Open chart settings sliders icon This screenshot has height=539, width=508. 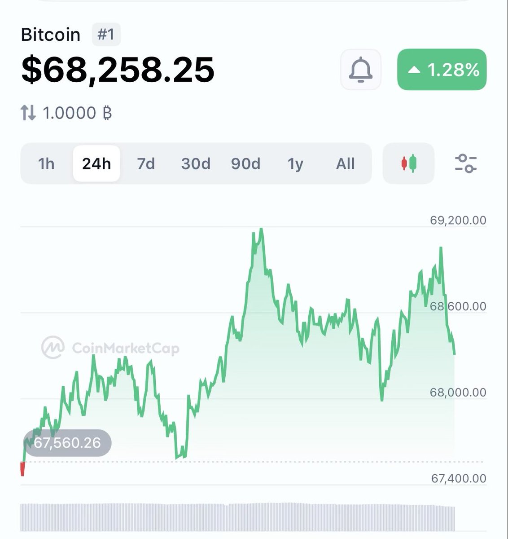(x=466, y=163)
